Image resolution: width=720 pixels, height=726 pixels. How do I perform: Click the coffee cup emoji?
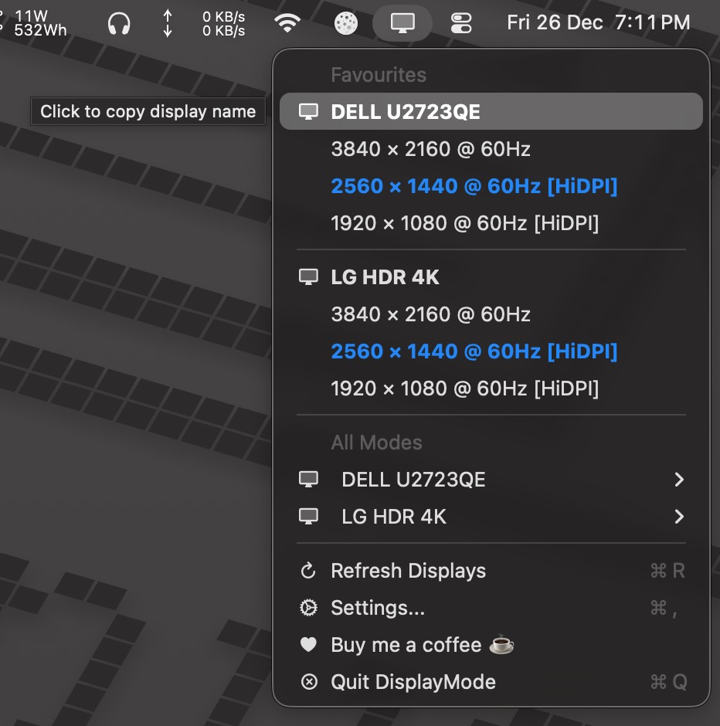tap(502, 644)
